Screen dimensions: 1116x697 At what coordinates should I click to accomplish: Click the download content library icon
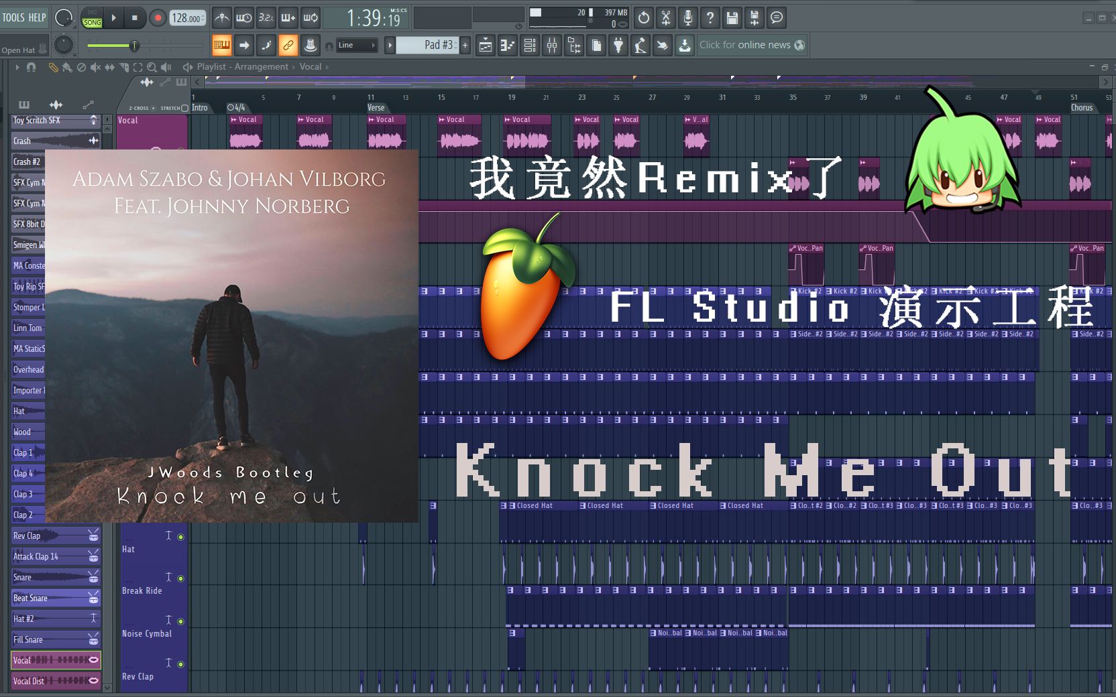(x=685, y=46)
